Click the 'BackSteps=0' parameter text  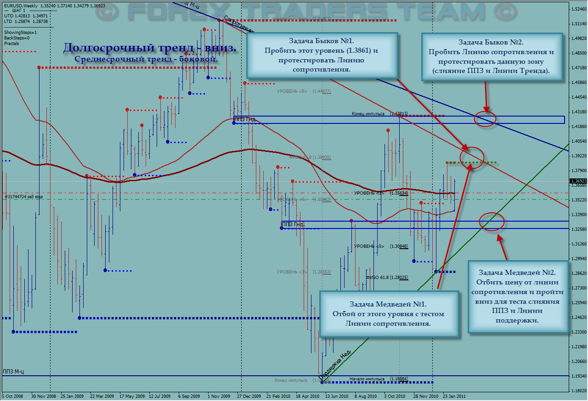point(17,38)
